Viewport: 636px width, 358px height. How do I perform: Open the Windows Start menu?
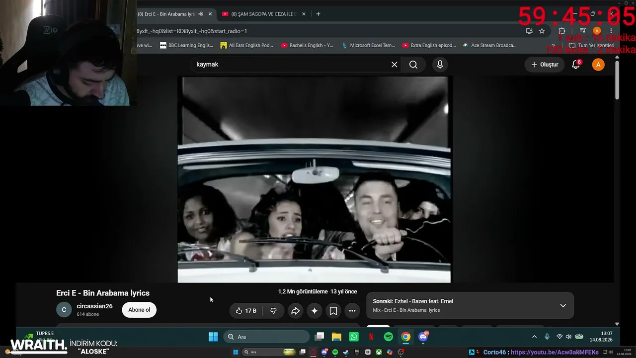pos(213,337)
